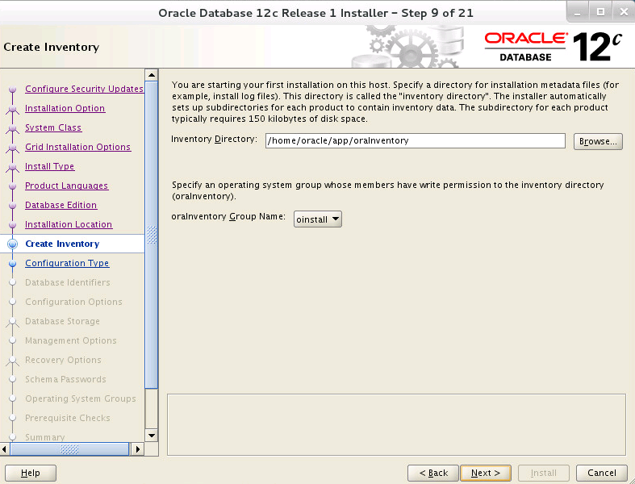Click the Install Type step node icon
Image resolution: width=635 pixels, height=484 pixels.
click(13, 167)
